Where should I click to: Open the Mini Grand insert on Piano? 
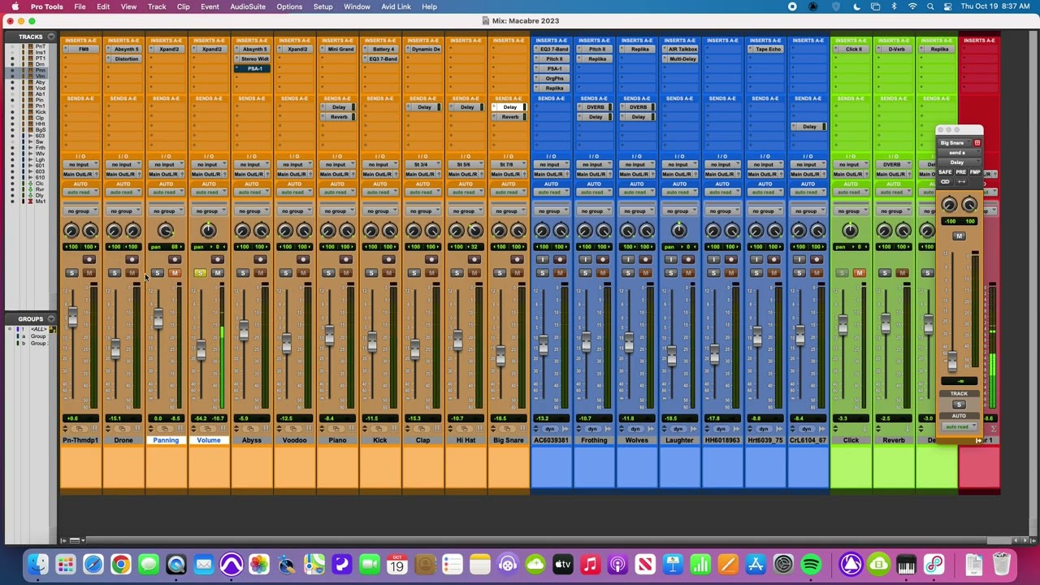(339, 50)
